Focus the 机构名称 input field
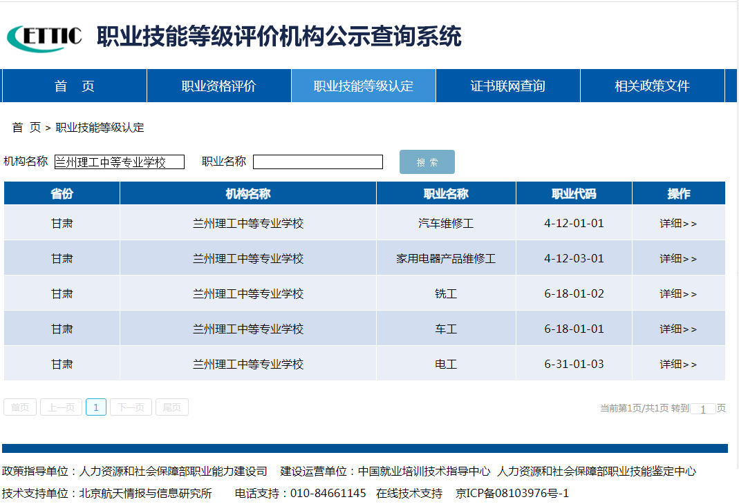Screen dimensions: 739x504 [x=120, y=162]
